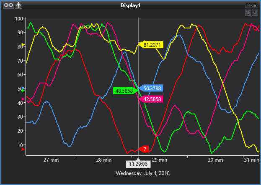The image size is (261, 185).
Task: Select the red 7 value label
Action: (145, 149)
